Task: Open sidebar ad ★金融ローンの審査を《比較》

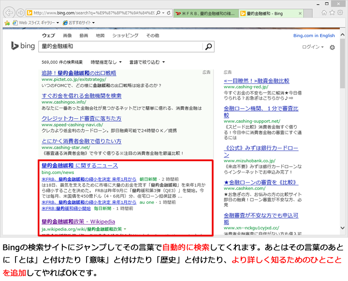Action: point(261,183)
